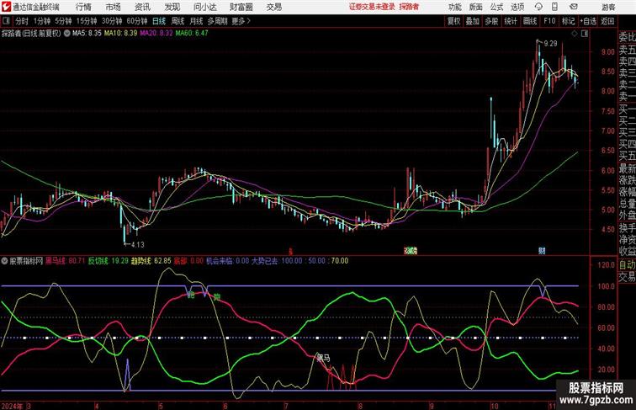Click the 复权 toolbar button

[x=453, y=21]
